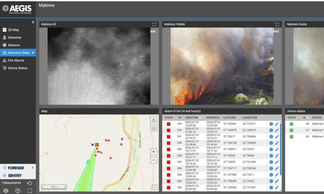
Task: Show info for alarm 591
Action: 271,137
